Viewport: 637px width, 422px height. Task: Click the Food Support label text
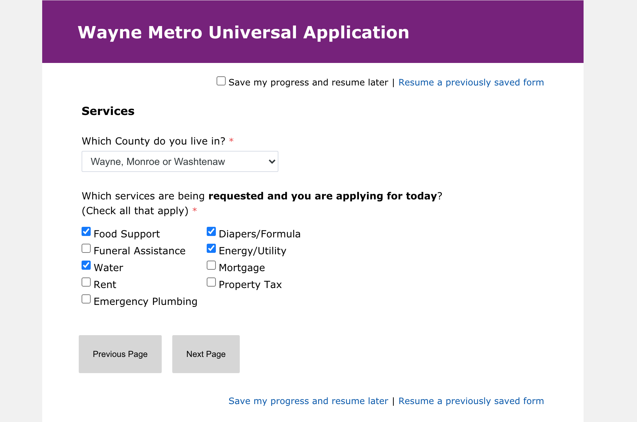coord(127,234)
